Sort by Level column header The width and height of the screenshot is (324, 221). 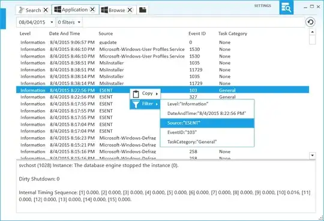click(25, 34)
